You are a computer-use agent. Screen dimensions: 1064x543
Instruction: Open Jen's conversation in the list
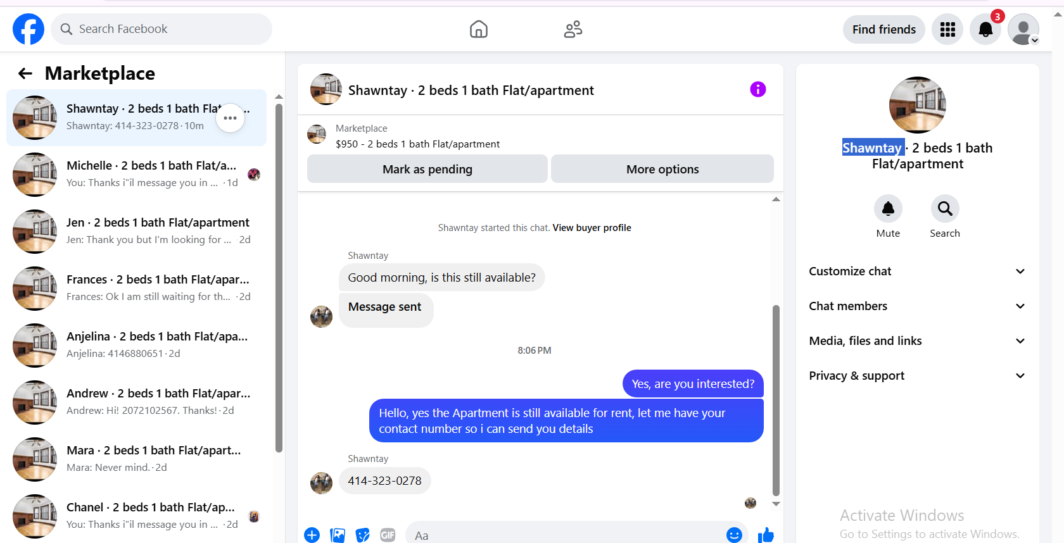[136, 232]
